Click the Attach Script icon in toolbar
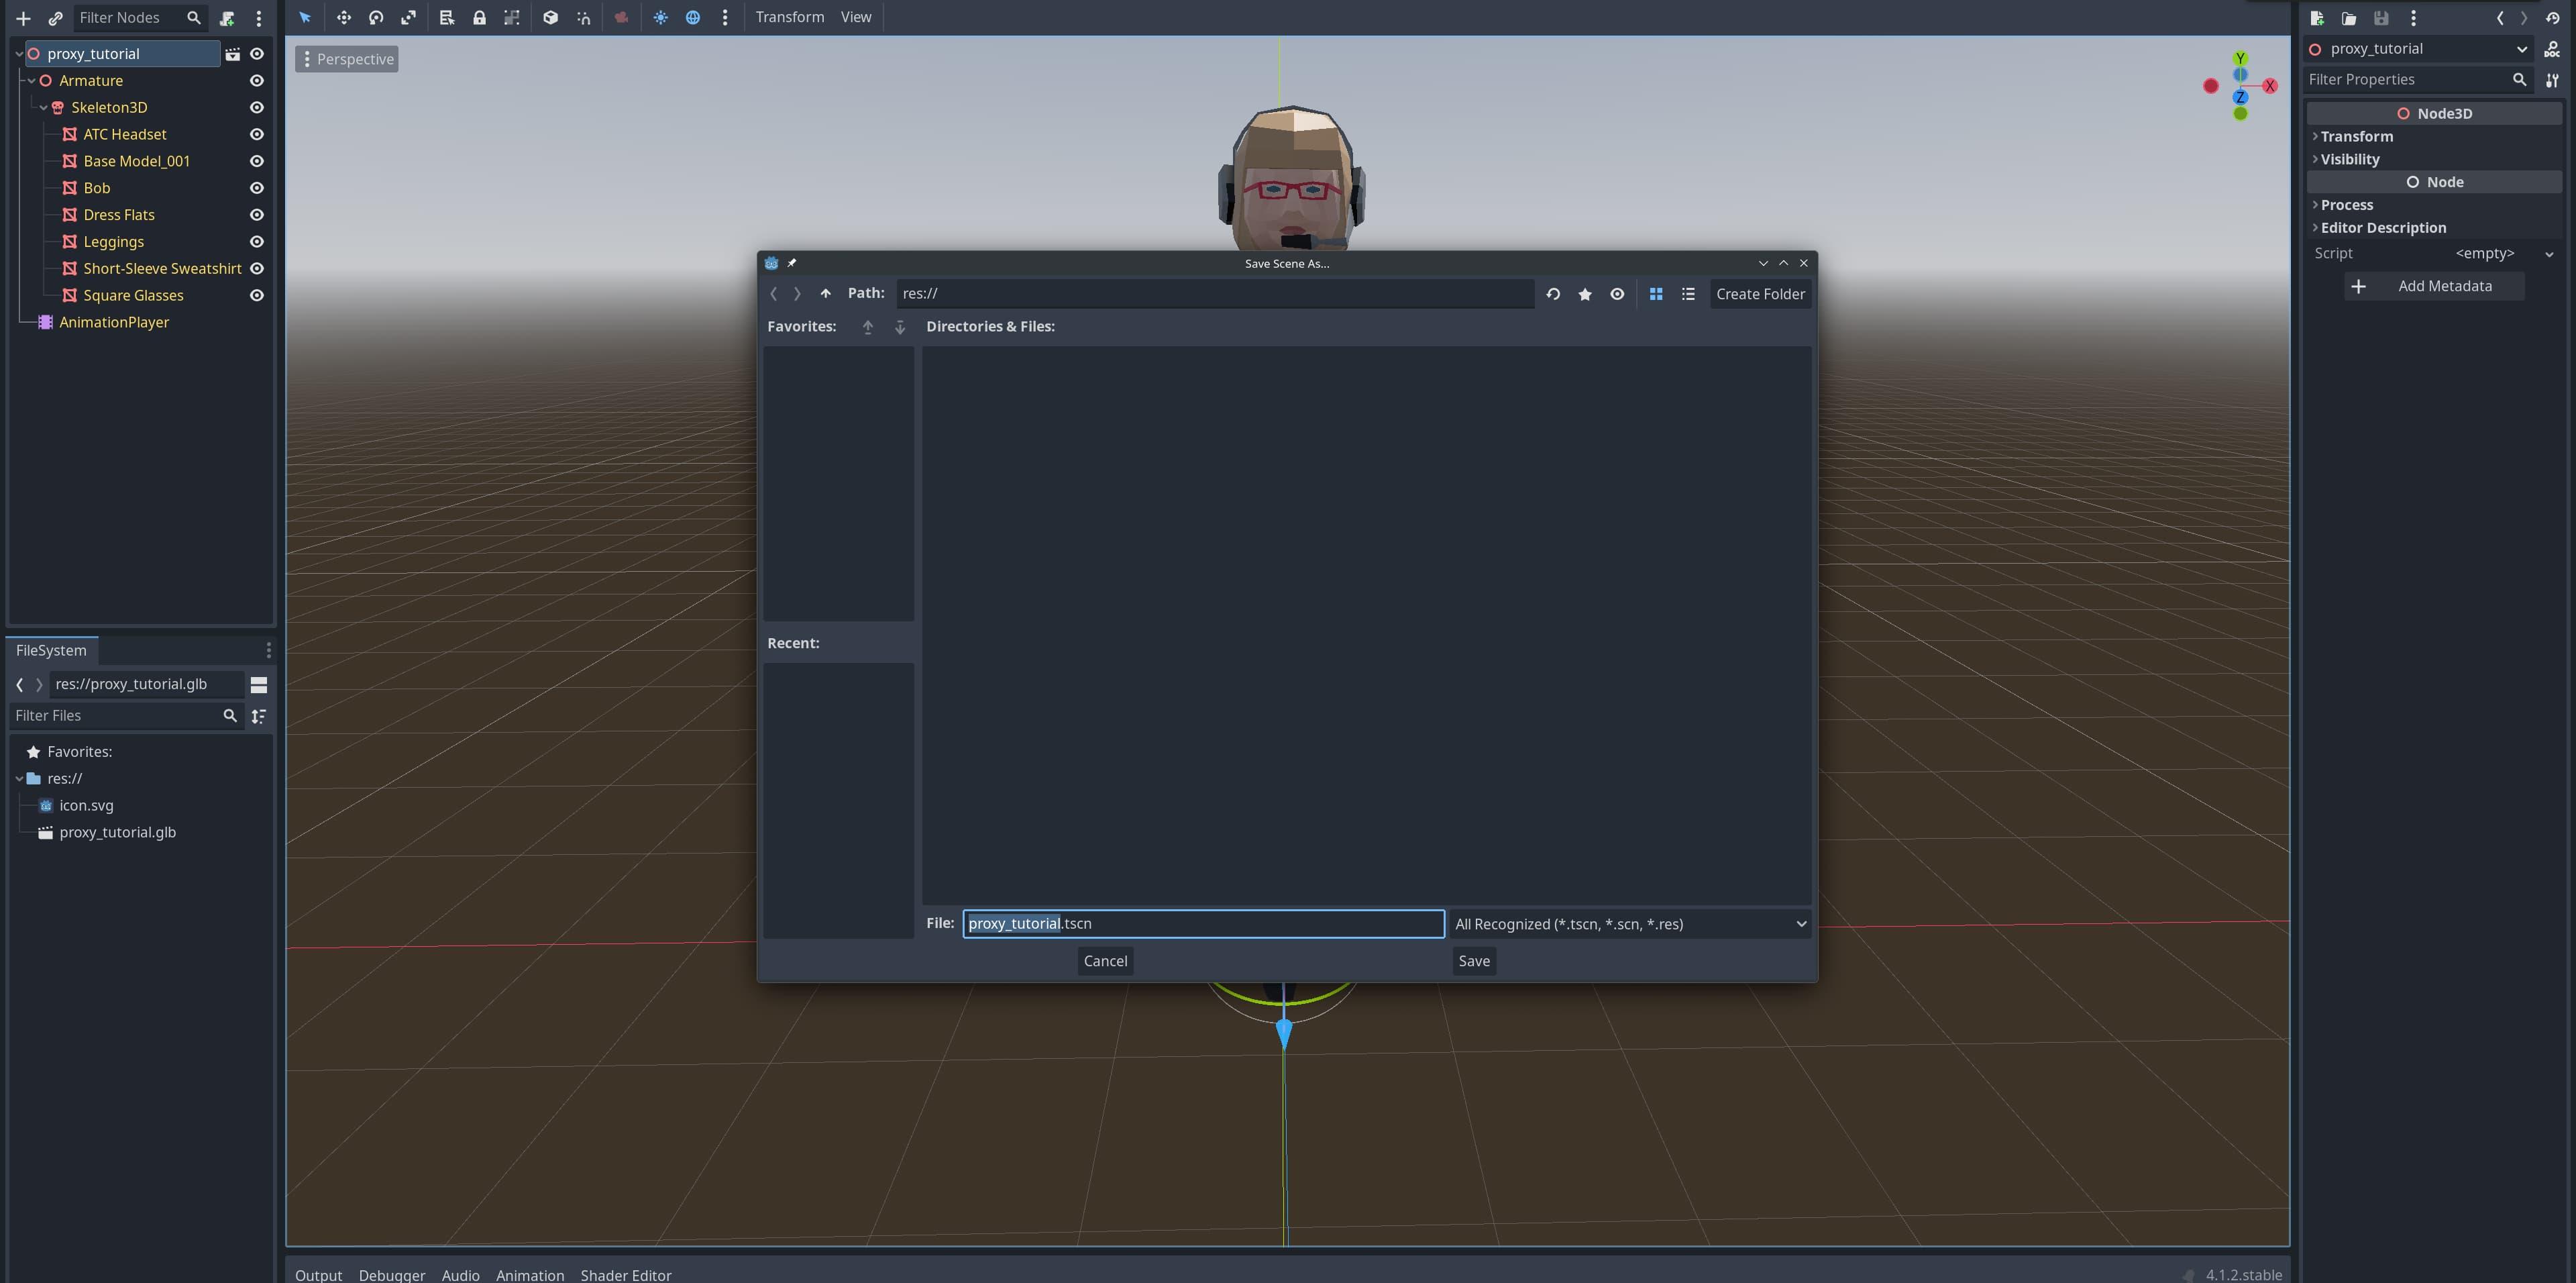Viewport: 2576px width, 1283px height. [x=225, y=18]
